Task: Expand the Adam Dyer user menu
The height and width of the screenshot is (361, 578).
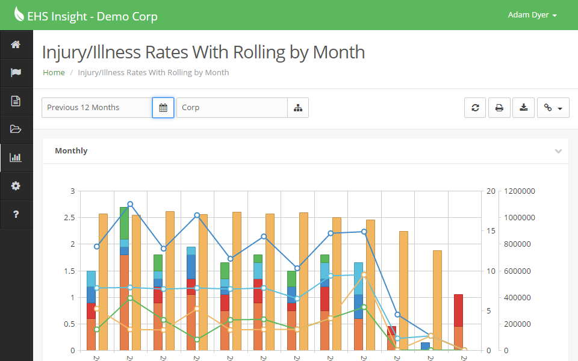Action: 532,14
